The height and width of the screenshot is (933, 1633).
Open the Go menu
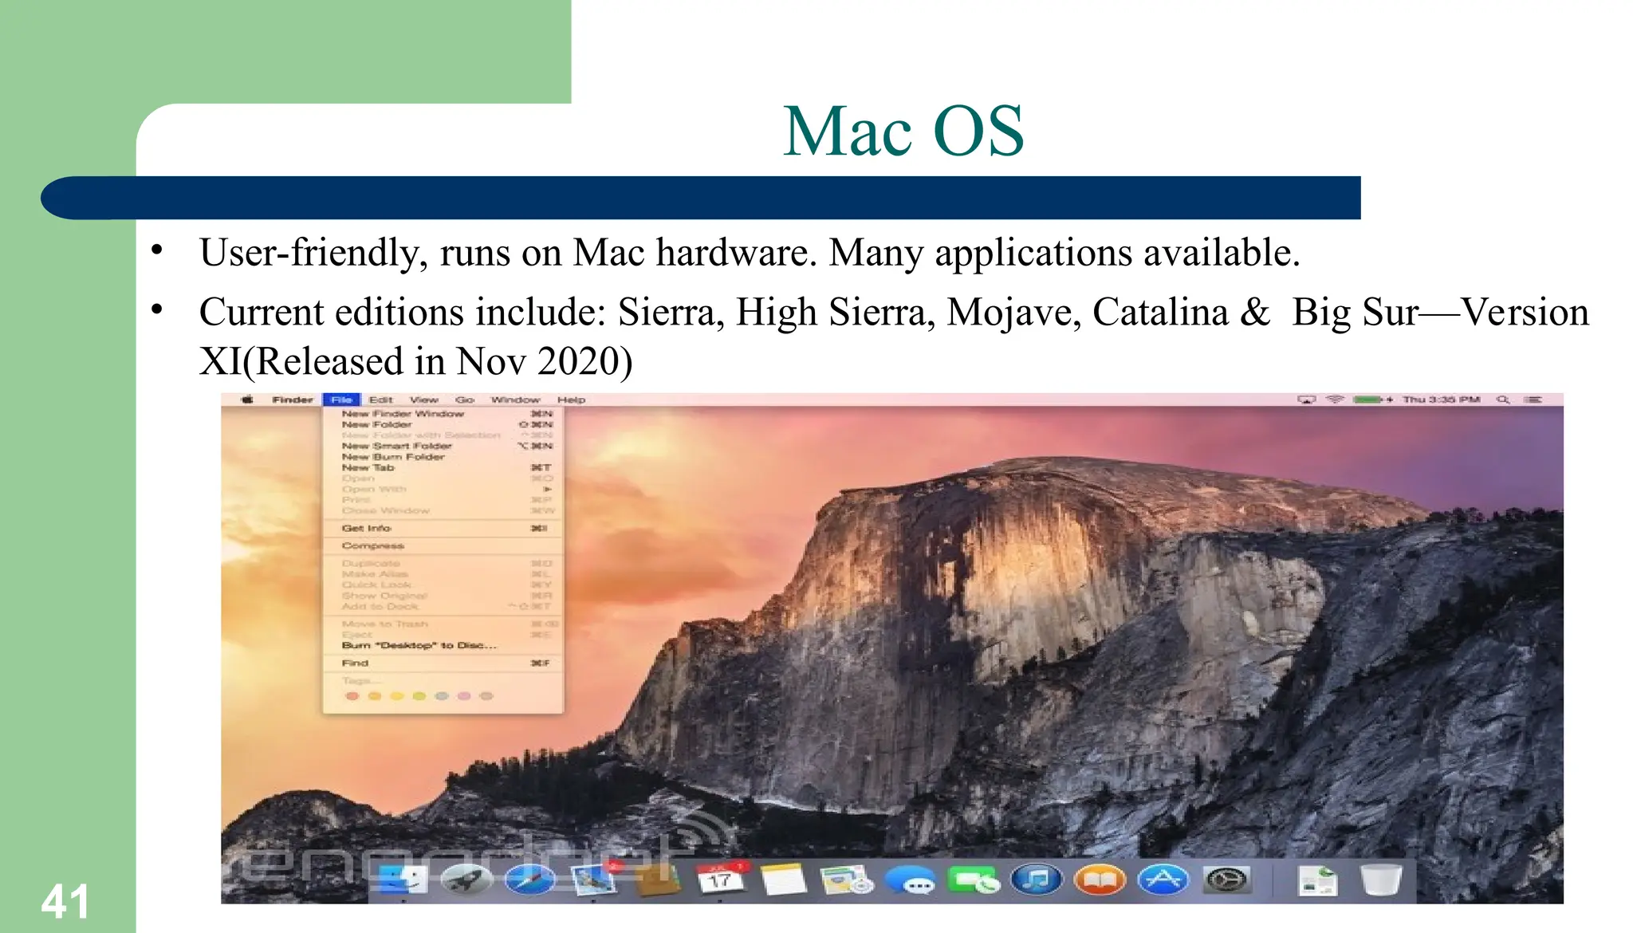(x=465, y=400)
